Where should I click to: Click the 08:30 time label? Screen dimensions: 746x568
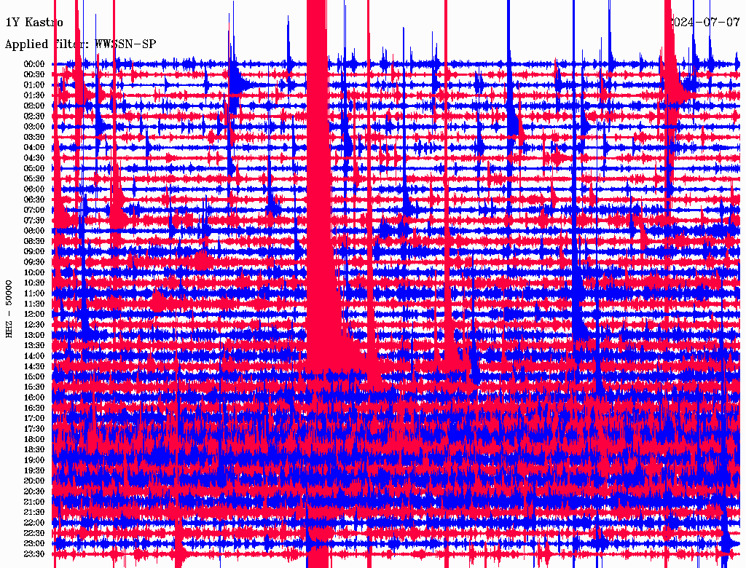34,241
